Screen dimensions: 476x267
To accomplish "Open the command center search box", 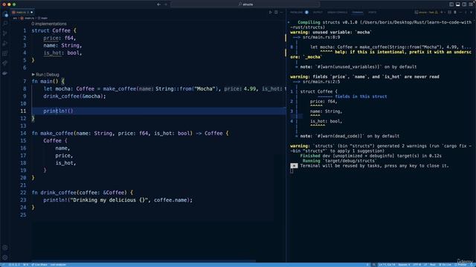I will point(245,4).
